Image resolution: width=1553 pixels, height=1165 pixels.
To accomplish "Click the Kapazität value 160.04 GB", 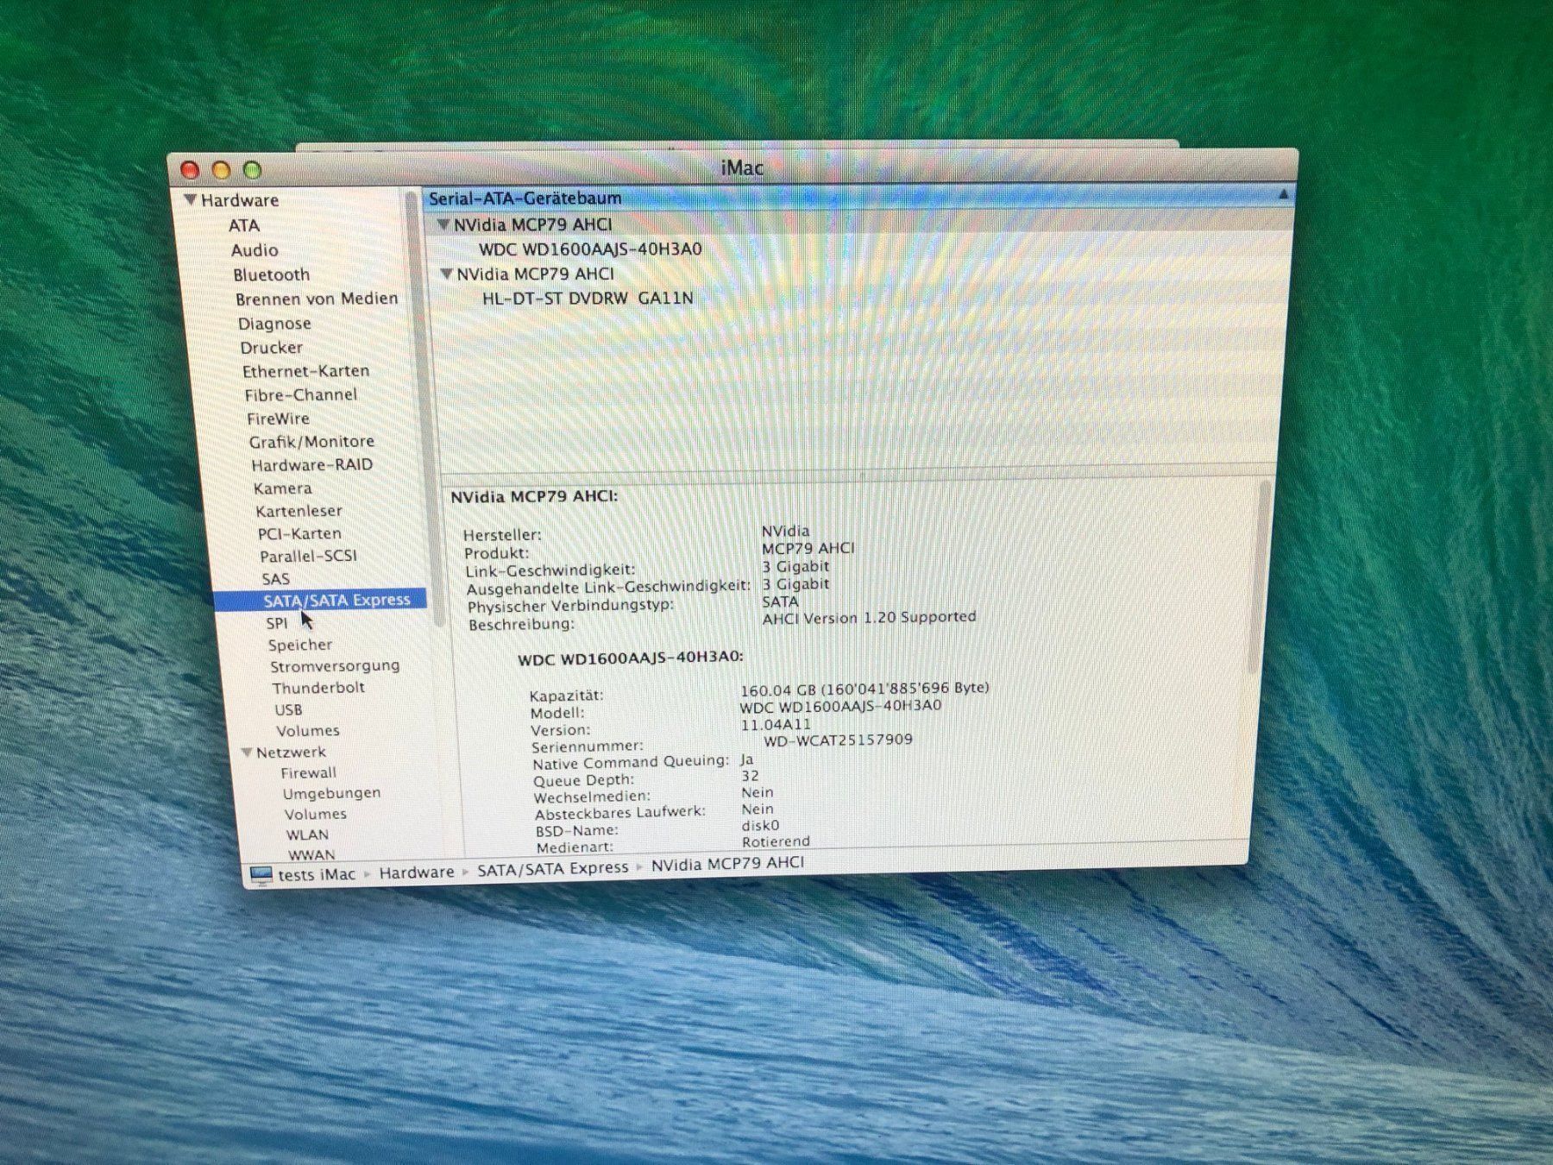I will 865,689.
